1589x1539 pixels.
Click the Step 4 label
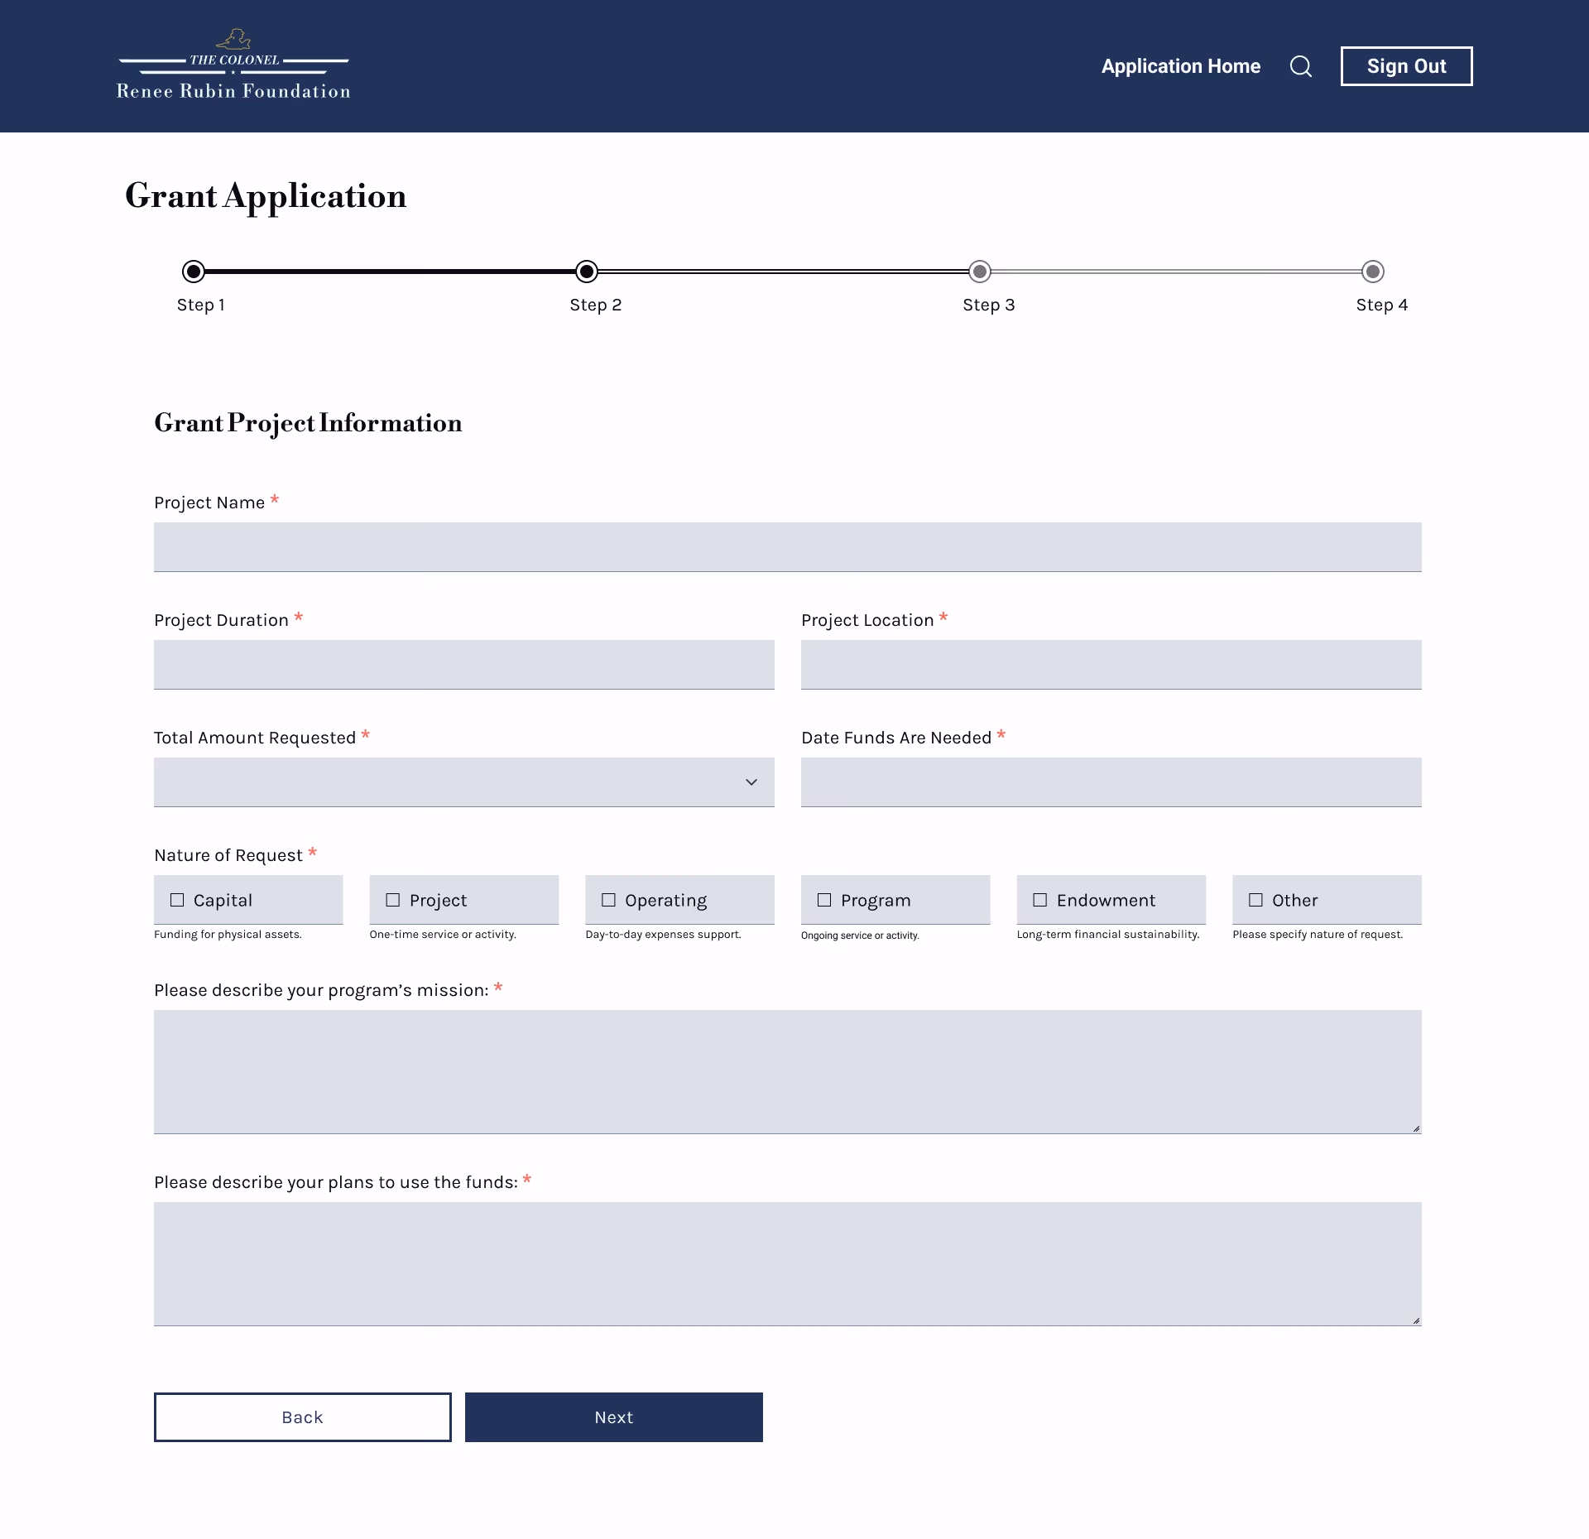[x=1382, y=305]
